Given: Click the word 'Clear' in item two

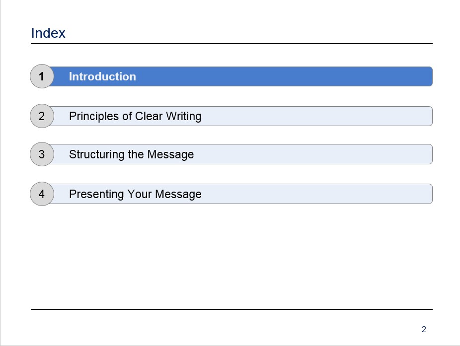Looking at the screenshot, I should point(149,116).
